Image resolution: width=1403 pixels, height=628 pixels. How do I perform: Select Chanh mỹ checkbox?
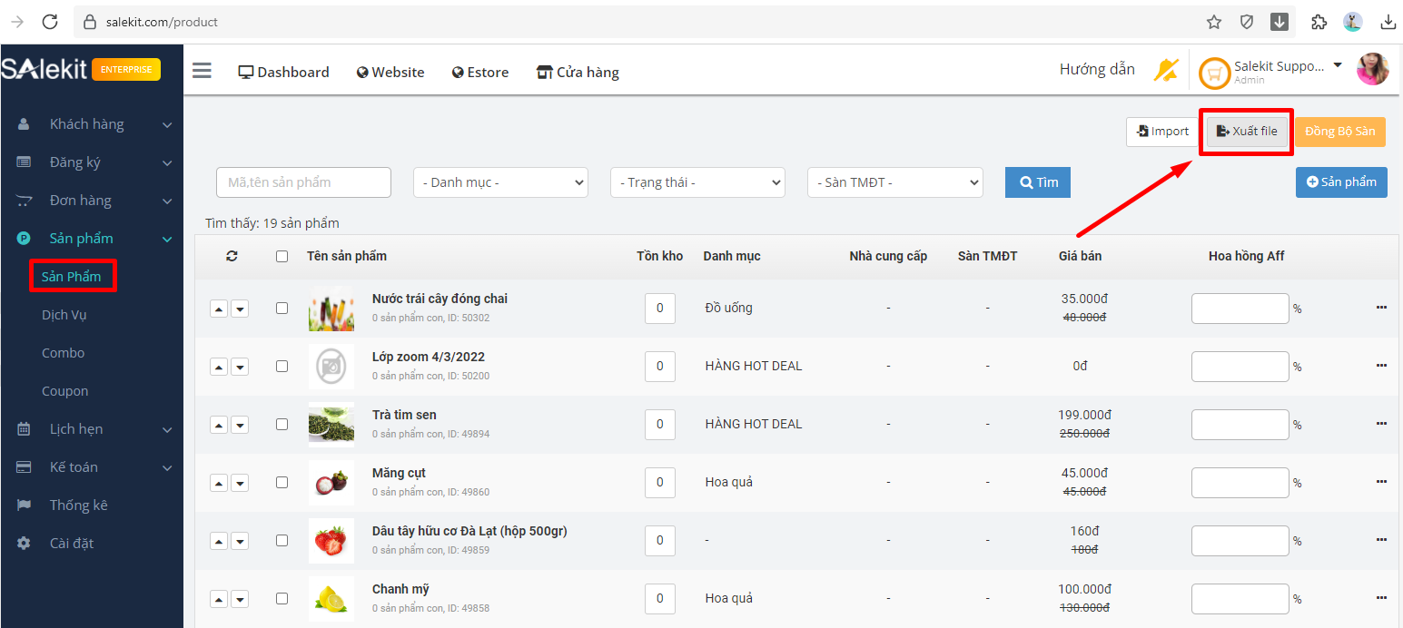point(282,598)
